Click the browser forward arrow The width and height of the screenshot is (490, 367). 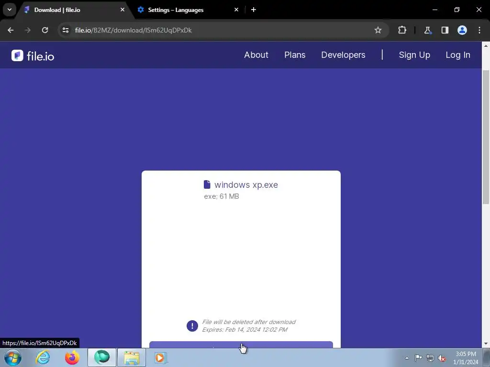[28, 30]
